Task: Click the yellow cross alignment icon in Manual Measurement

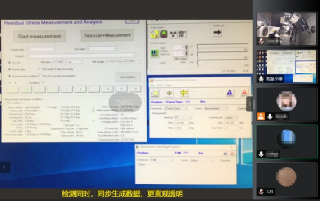Action: pos(184,93)
